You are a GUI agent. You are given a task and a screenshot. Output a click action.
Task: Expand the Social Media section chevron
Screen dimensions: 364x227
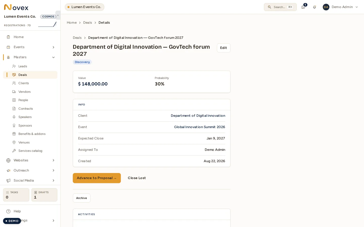(53, 181)
